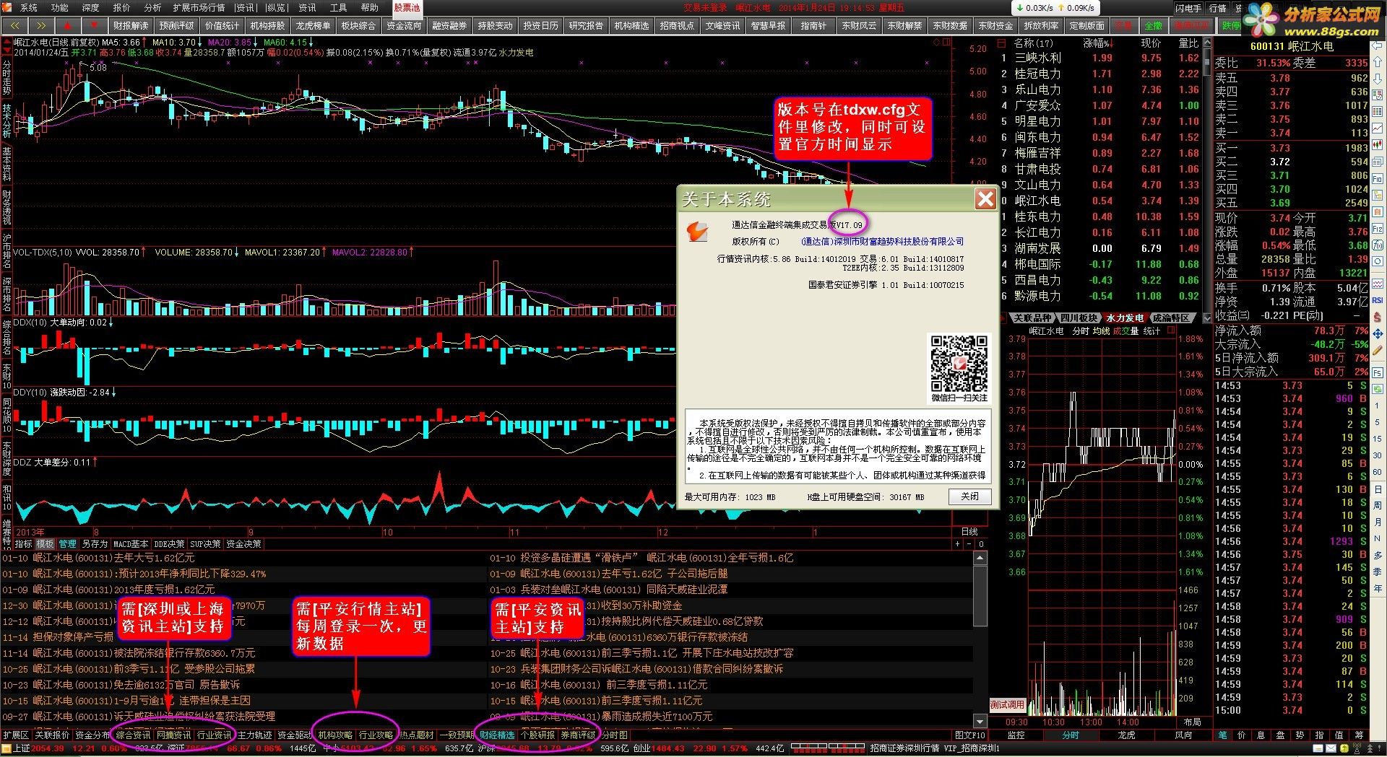Click the plus zoom icon below chart
1387x757 pixels.
[x=958, y=544]
